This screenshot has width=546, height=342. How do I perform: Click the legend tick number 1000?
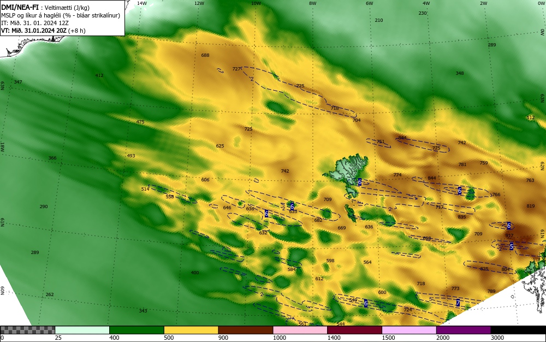coord(280,338)
